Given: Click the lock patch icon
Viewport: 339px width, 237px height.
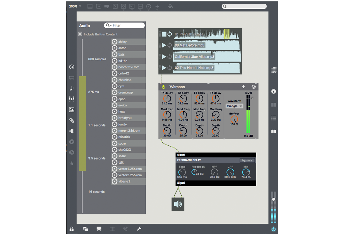Looking at the screenshot, I should (72, 229).
